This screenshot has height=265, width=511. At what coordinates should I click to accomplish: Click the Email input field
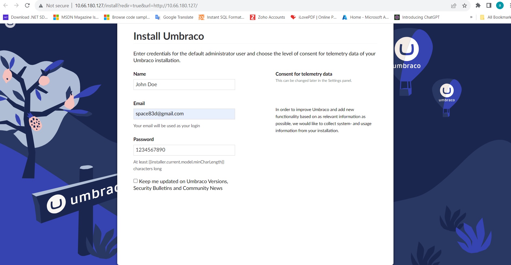[x=184, y=114]
